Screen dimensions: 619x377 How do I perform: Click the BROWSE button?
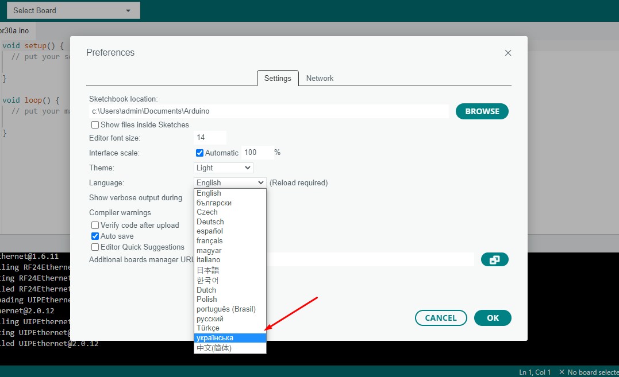click(x=482, y=111)
